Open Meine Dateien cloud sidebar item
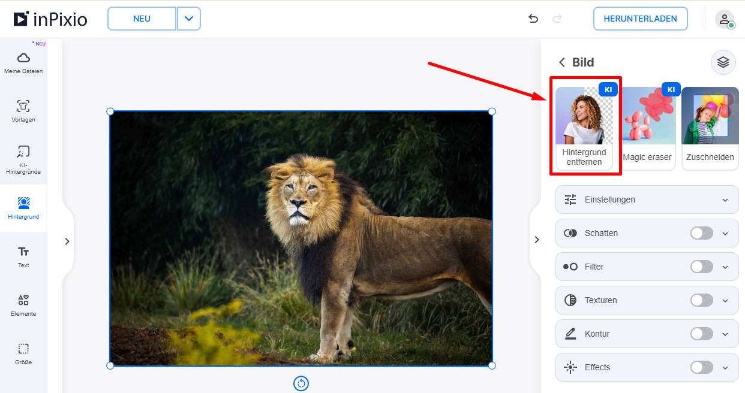The height and width of the screenshot is (393, 745). pyautogui.click(x=23, y=63)
